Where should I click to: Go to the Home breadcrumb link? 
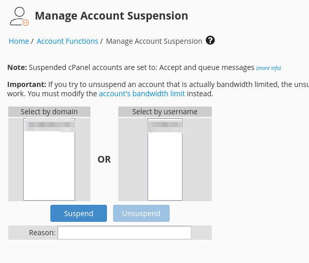click(x=19, y=41)
